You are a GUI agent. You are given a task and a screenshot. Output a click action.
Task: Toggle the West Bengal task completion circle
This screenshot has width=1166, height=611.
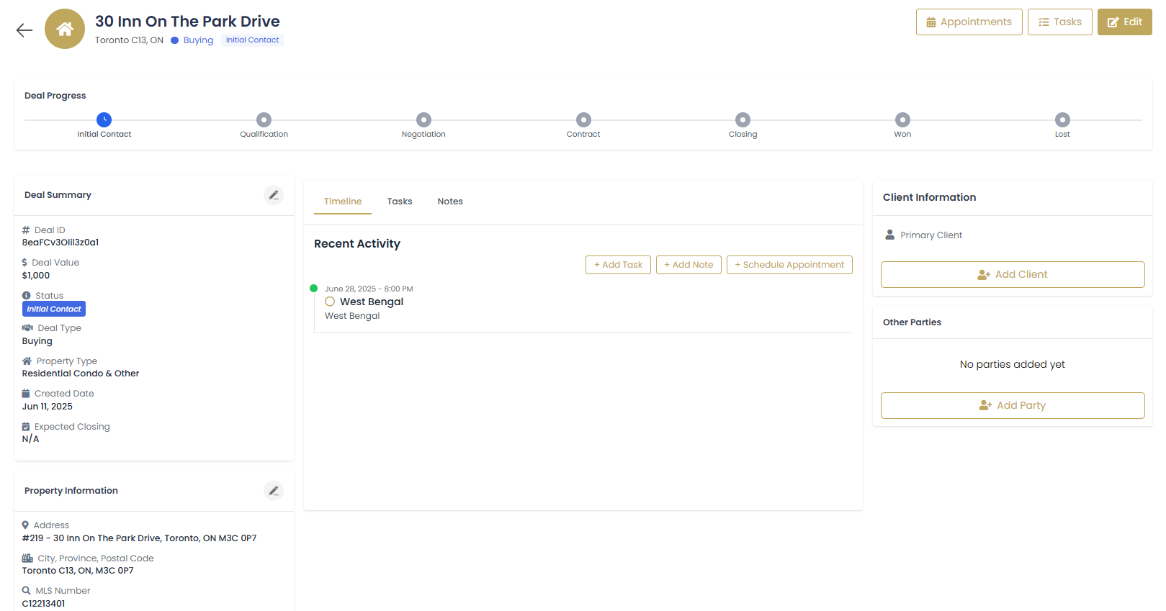(330, 302)
